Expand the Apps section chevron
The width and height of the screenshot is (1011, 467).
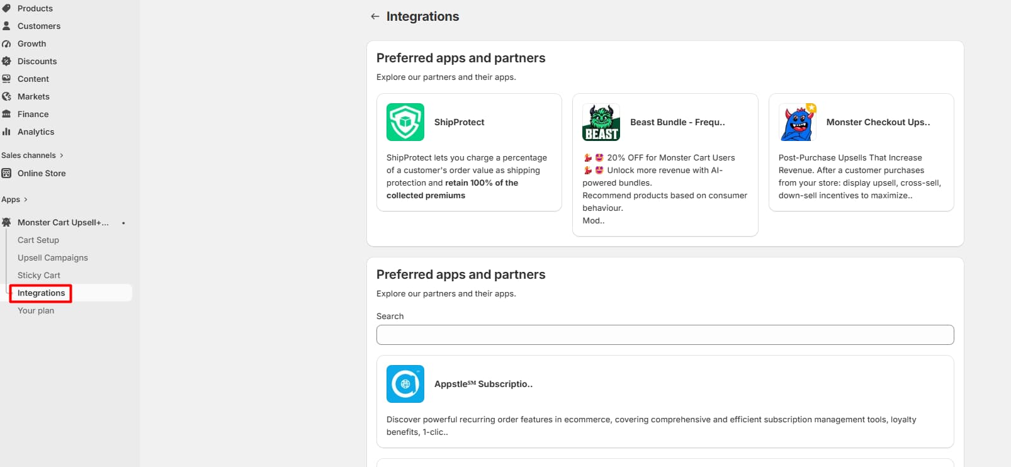point(25,200)
